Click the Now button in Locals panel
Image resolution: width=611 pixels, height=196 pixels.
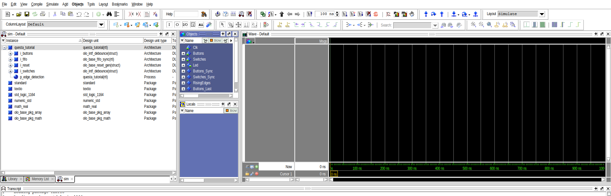[x=231, y=111]
